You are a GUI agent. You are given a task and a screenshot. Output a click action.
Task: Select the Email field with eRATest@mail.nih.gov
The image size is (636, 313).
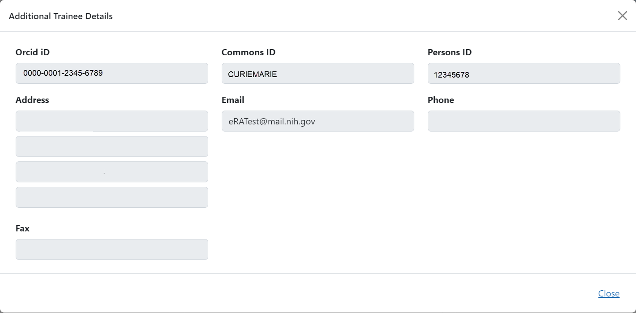point(318,121)
